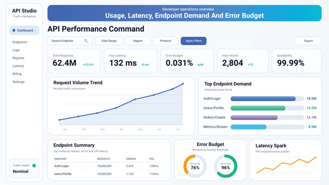Click the Auth/Login demand bar

(263, 99)
